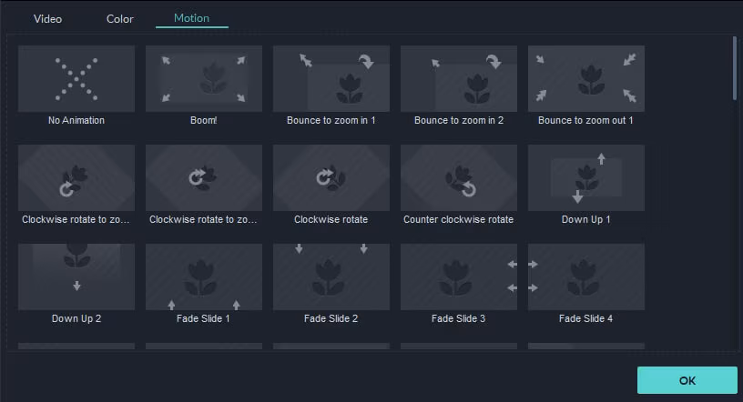Select Fade Slide 2 thumbnail
Screen dimensions: 743x402
click(x=331, y=277)
